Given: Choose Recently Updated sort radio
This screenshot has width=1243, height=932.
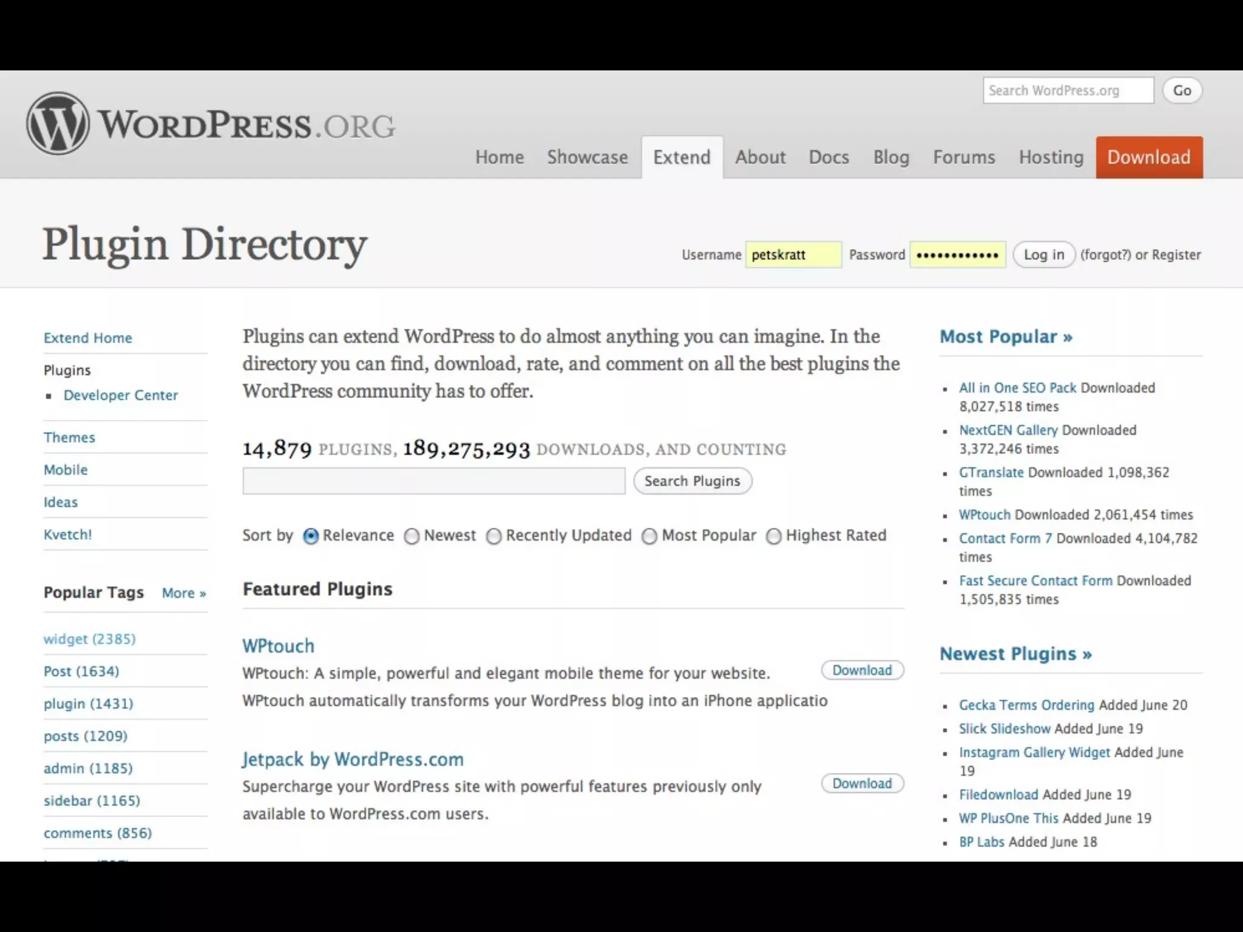Looking at the screenshot, I should pos(494,536).
